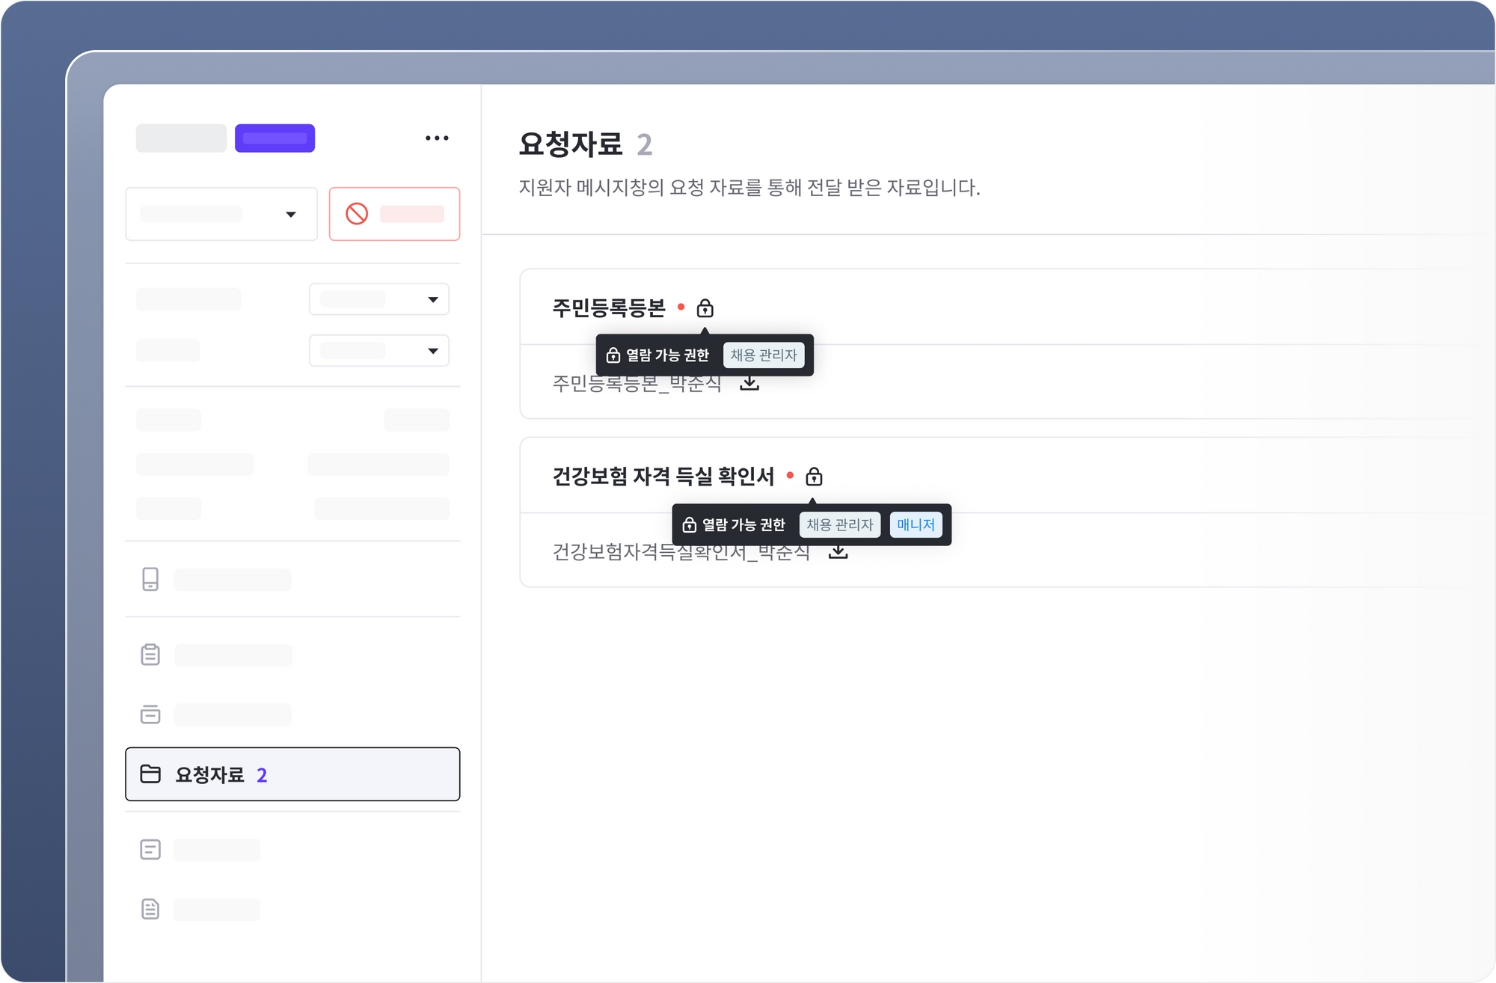The height and width of the screenshot is (983, 1496).
Task: Open the second small sidebar dropdown
Action: click(378, 351)
